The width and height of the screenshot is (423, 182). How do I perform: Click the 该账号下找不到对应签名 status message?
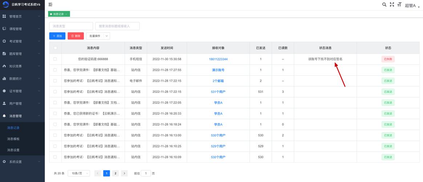click(325, 59)
